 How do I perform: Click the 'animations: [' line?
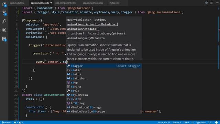click(x=36, y=37)
